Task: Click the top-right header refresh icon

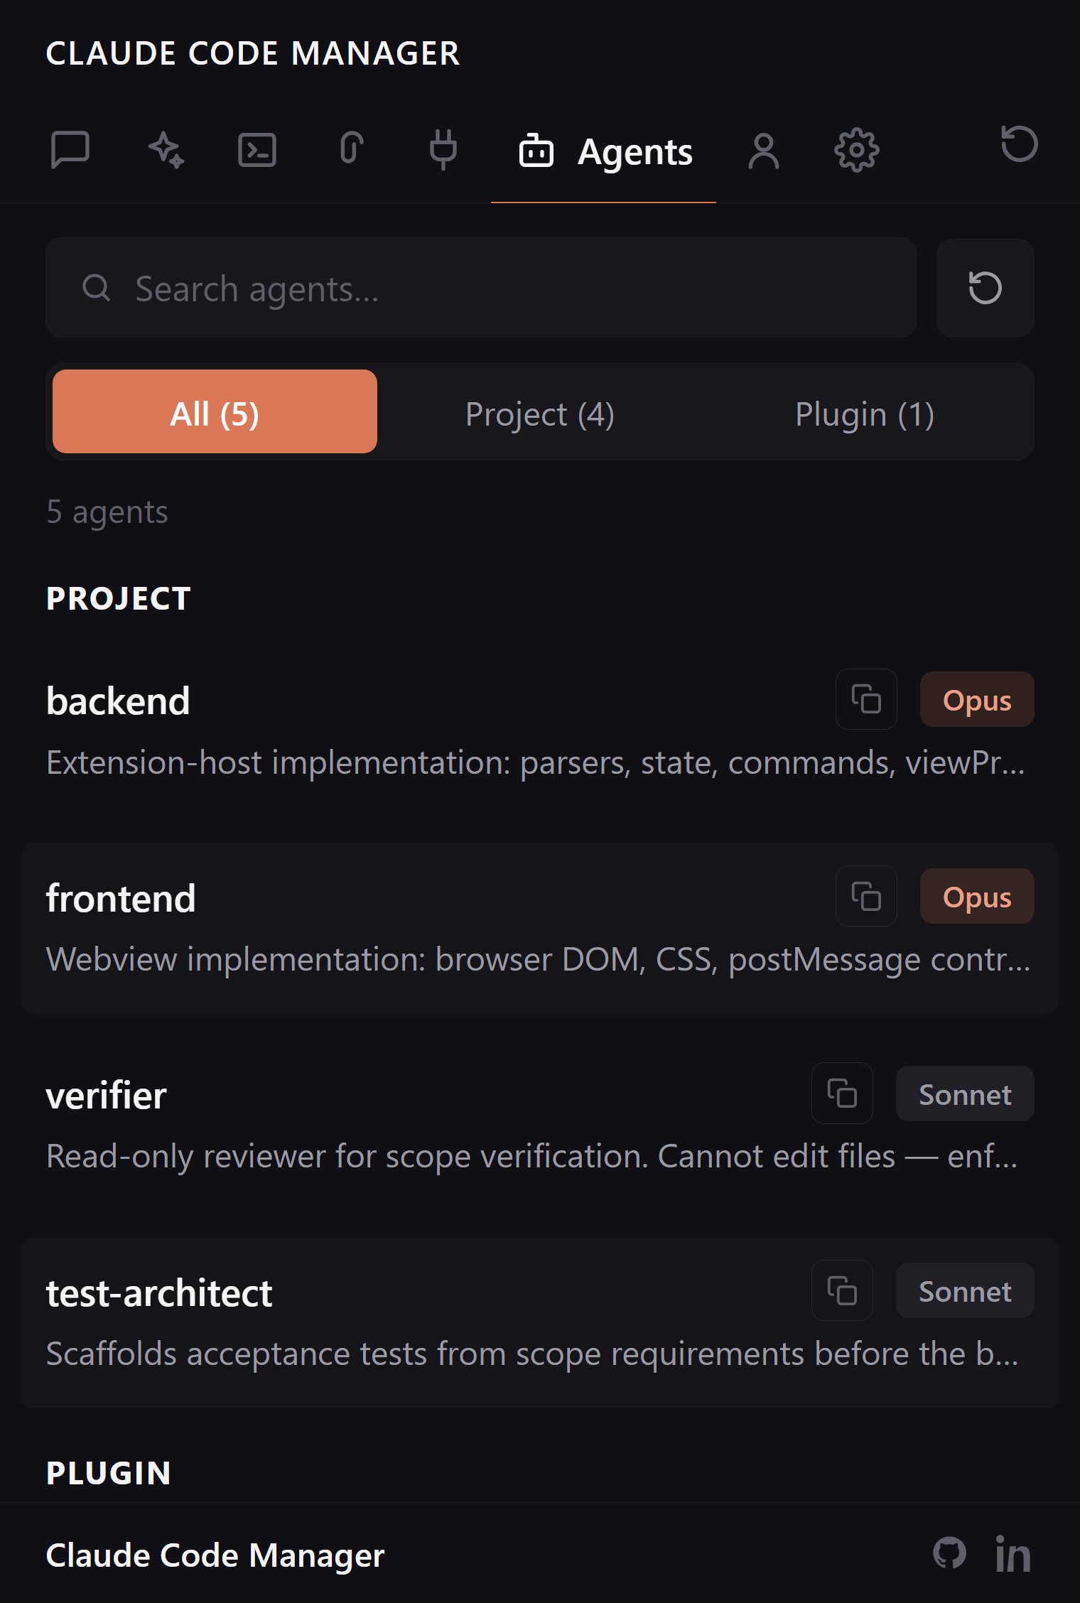Action: click(1019, 144)
